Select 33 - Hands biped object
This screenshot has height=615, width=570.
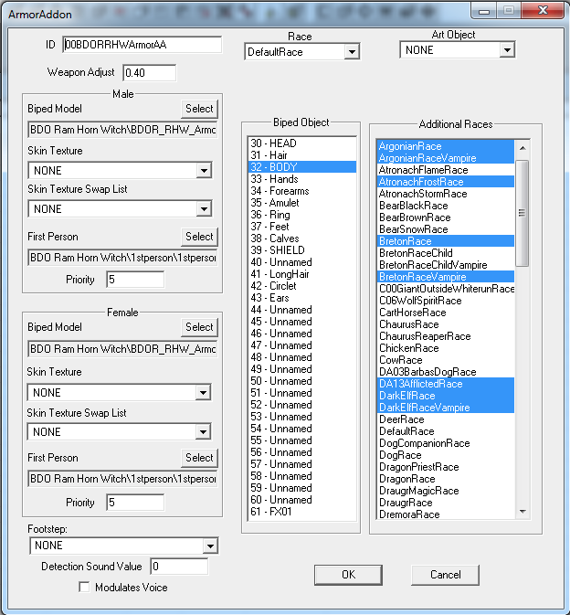click(302, 179)
